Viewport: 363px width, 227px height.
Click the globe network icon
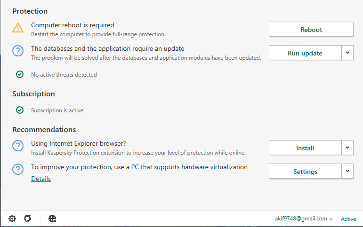[52, 219]
